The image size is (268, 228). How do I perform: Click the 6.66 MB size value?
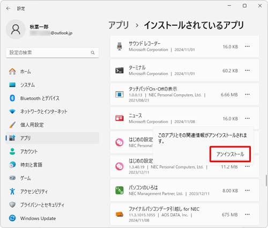229,95
